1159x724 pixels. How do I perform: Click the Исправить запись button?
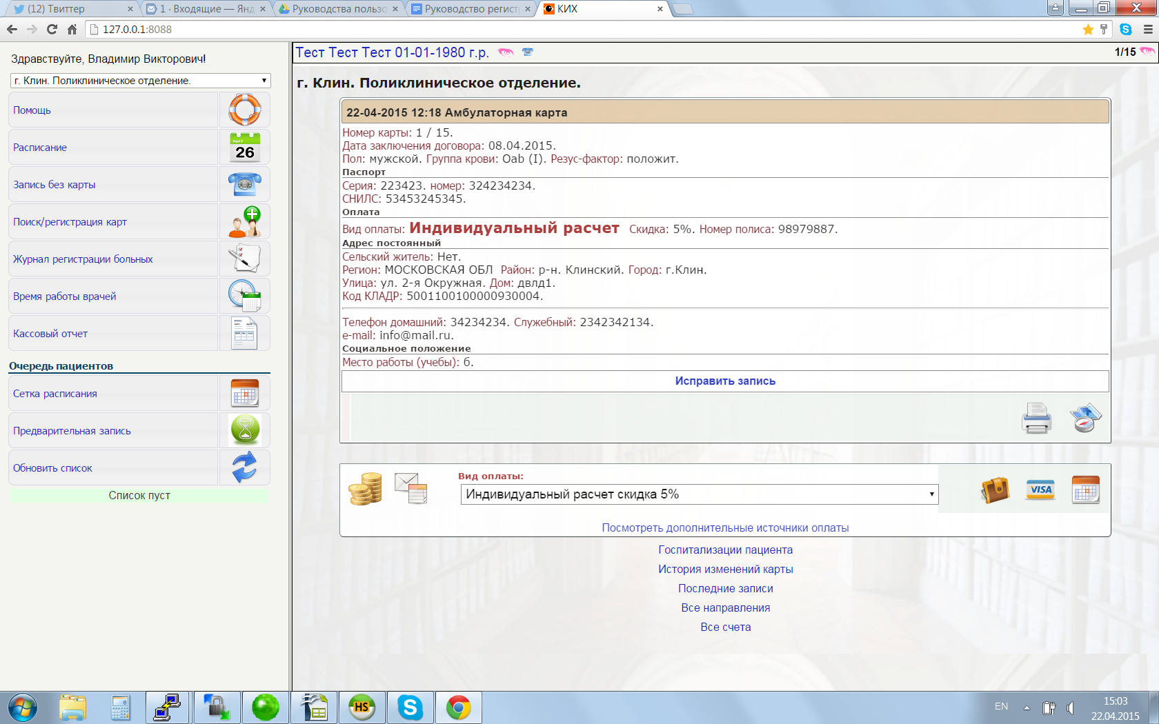725,381
